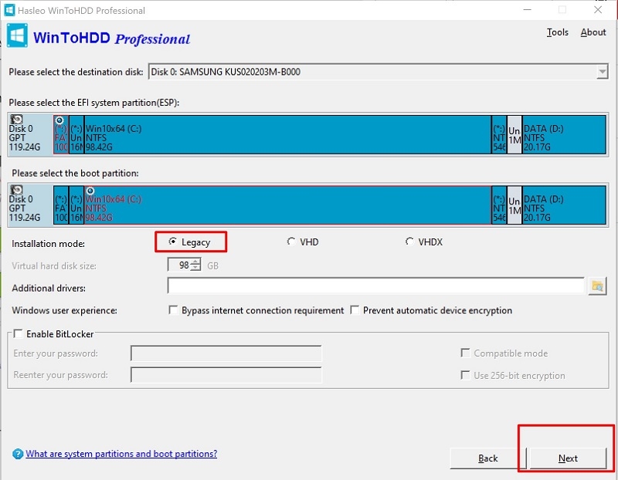Select the VHDX installation mode

[424, 242]
